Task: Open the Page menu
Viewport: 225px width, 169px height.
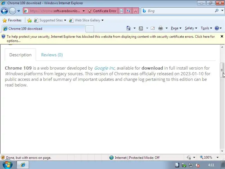Action: [176, 28]
